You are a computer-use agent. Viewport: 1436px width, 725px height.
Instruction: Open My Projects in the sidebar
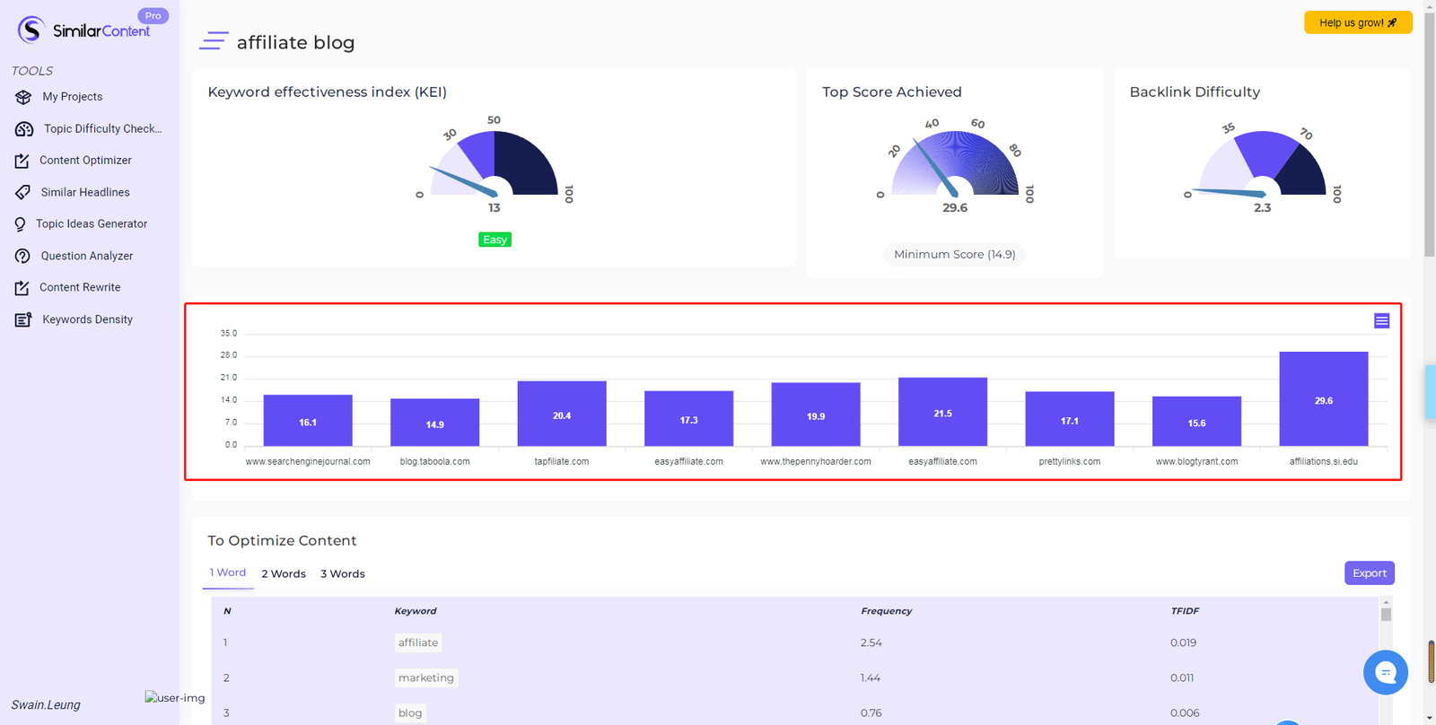(73, 97)
